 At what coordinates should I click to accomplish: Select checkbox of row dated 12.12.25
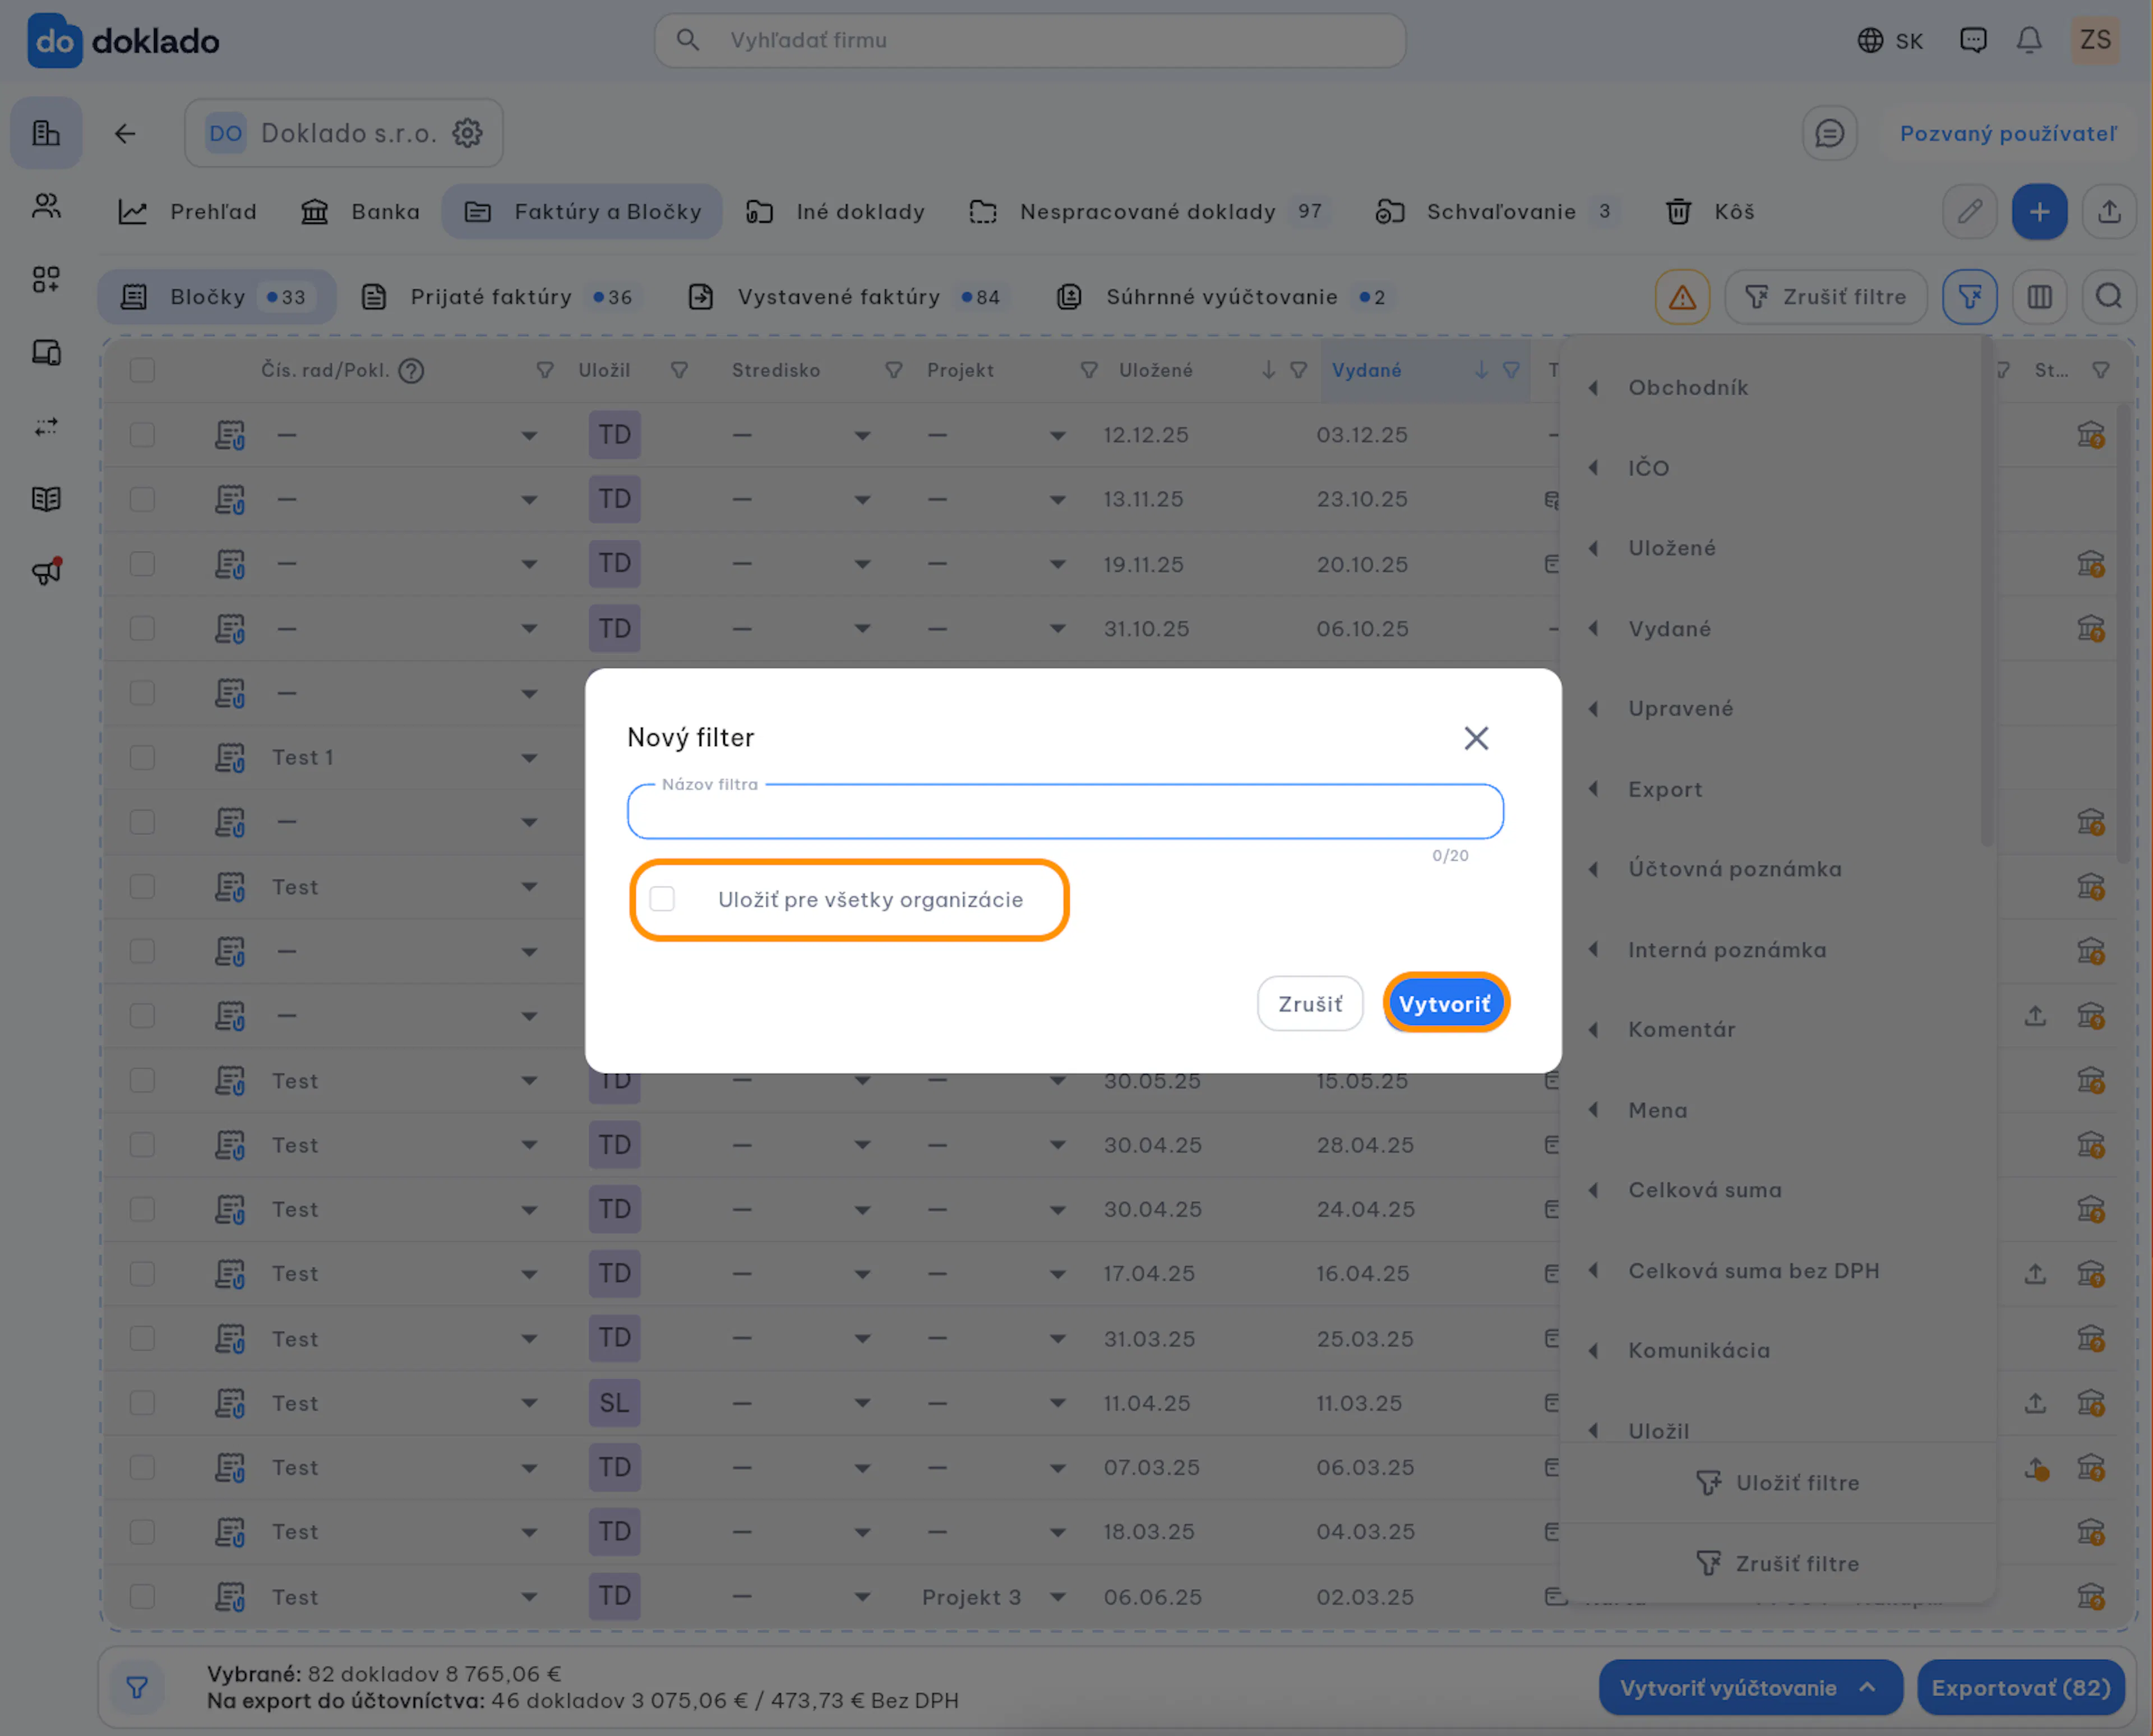click(142, 435)
